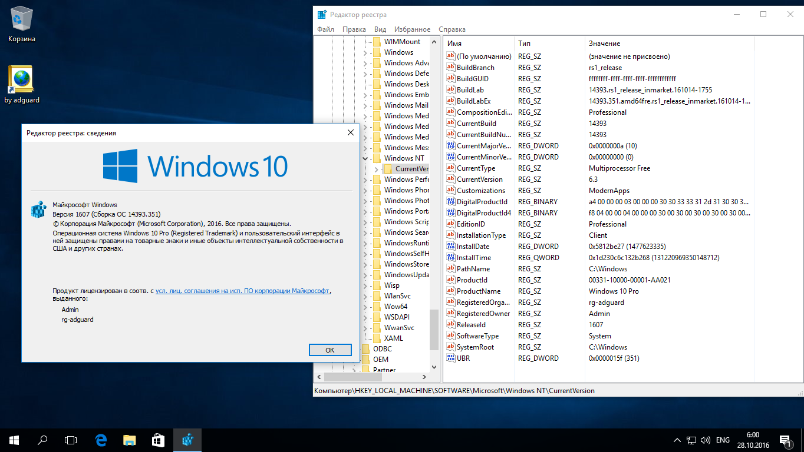Click Registry Editor title bar app icon

click(x=322, y=14)
